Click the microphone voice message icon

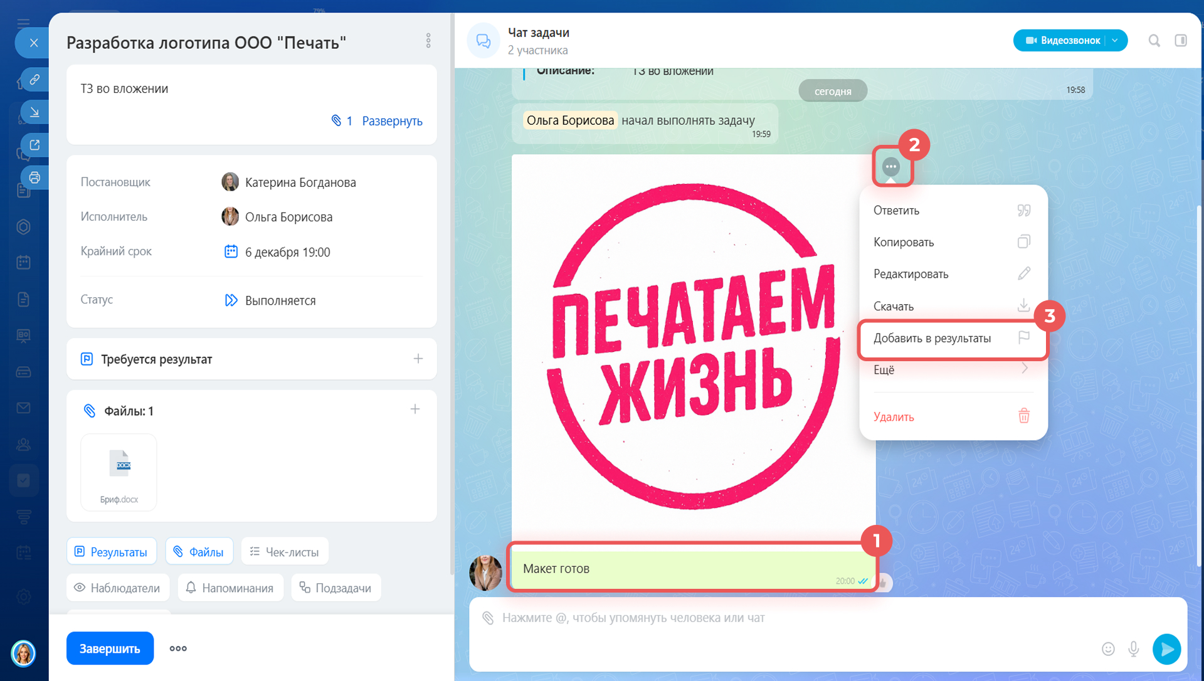click(x=1134, y=649)
